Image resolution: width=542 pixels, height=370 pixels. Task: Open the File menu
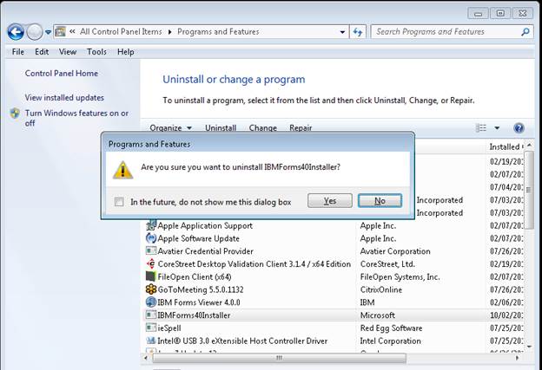(18, 52)
